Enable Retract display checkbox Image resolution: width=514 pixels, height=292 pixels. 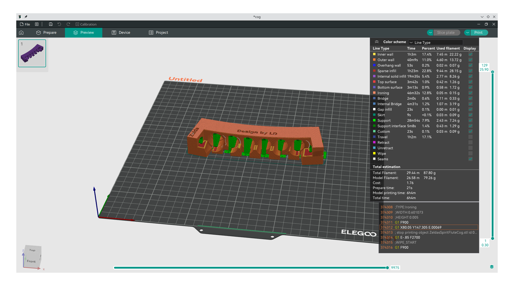tap(470, 142)
